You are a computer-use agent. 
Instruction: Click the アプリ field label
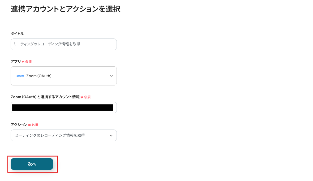tap(16, 61)
